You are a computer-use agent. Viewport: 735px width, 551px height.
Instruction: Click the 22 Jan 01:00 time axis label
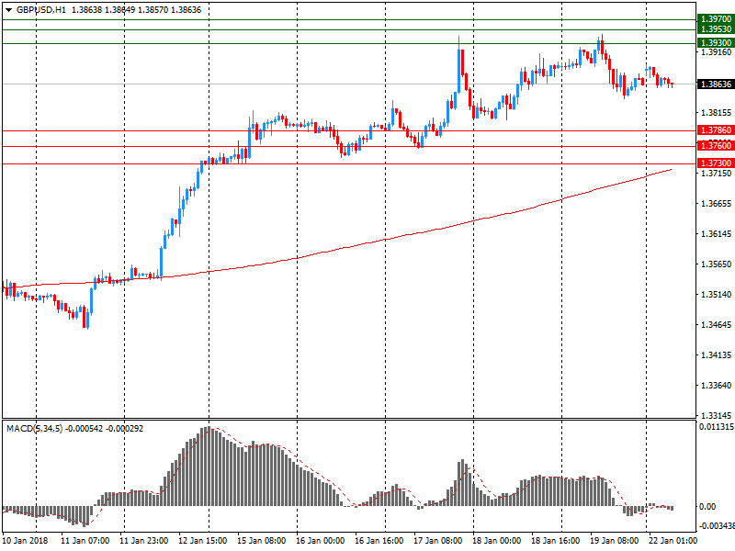click(673, 541)
